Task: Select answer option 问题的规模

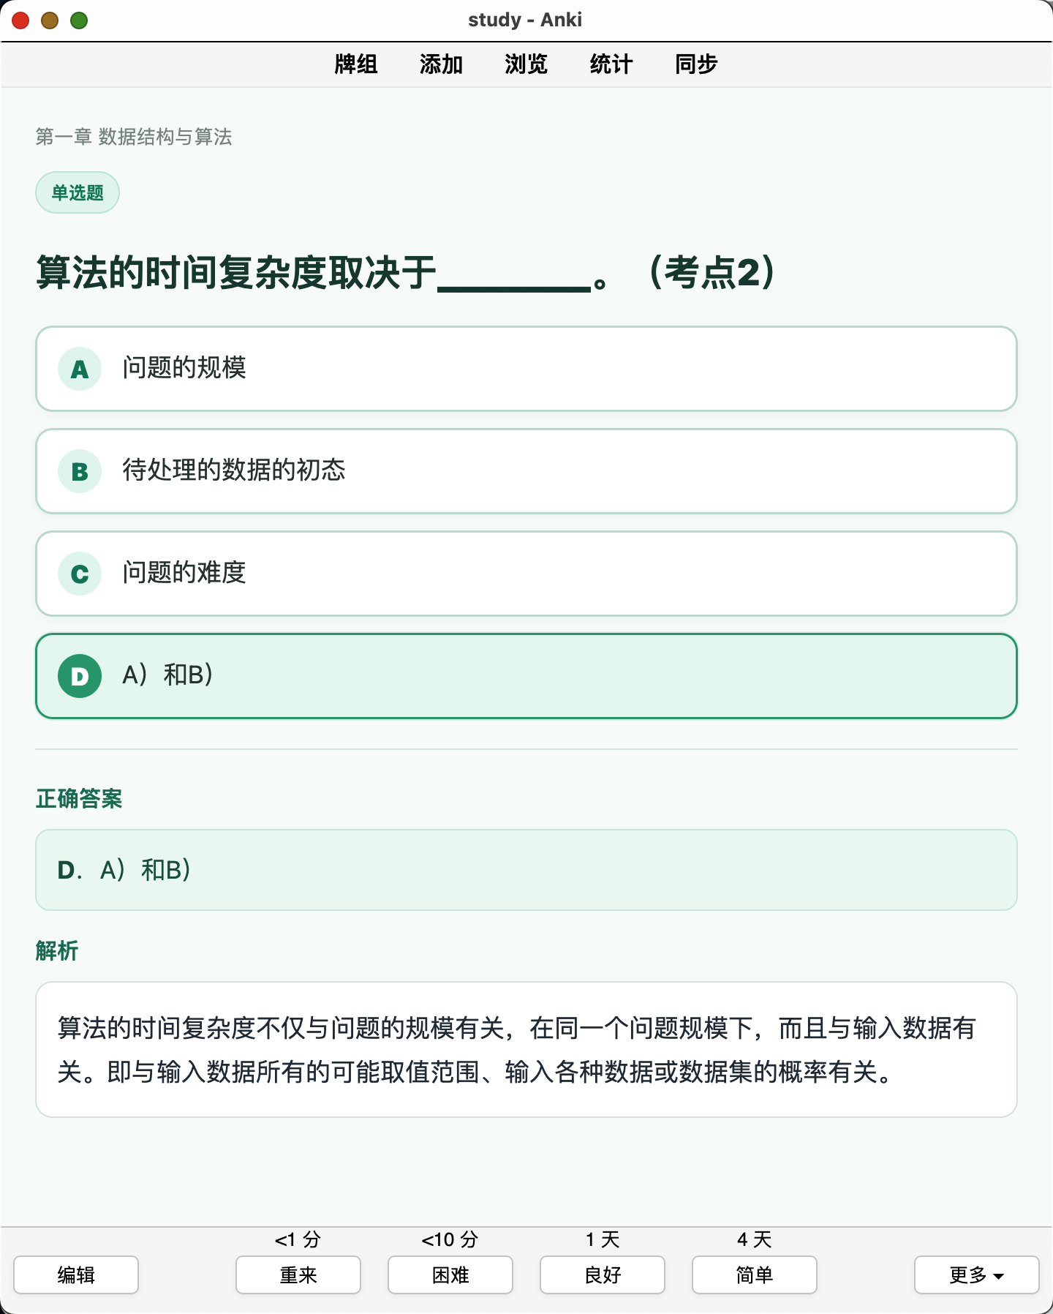Action: 526,369
